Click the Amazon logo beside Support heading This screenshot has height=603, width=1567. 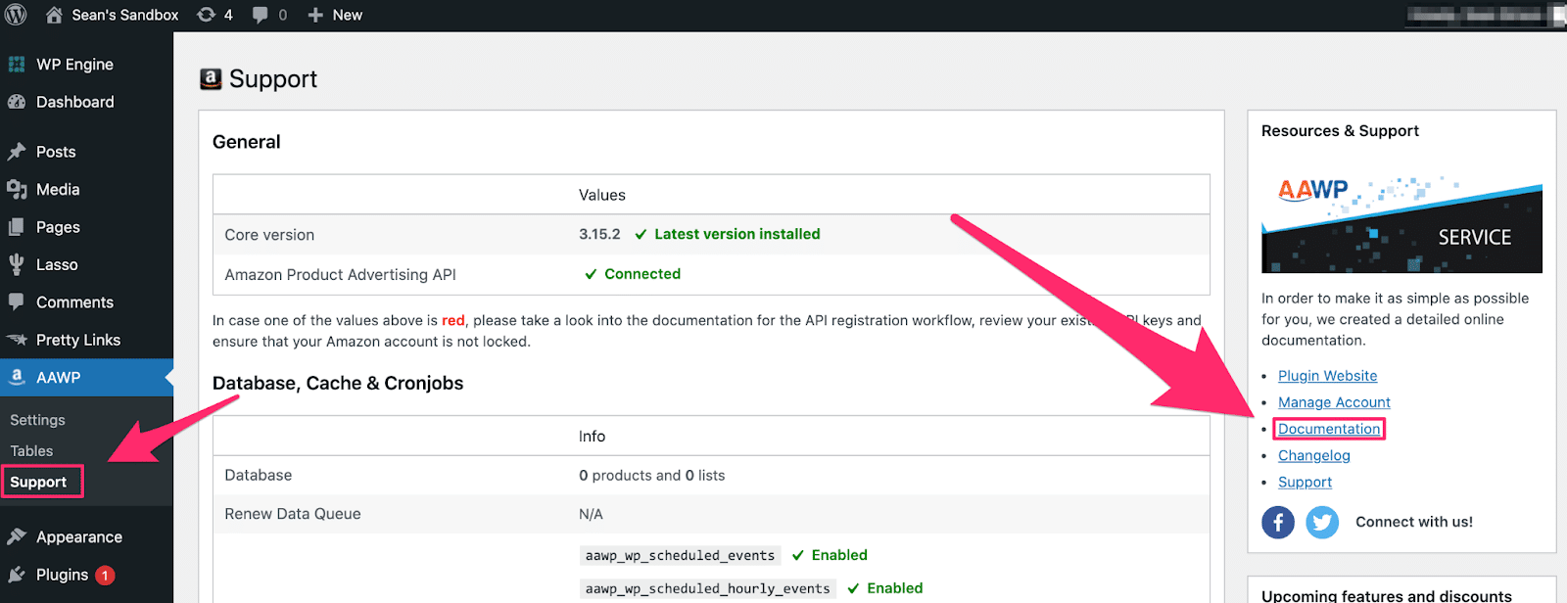click(x=211, y=79)
